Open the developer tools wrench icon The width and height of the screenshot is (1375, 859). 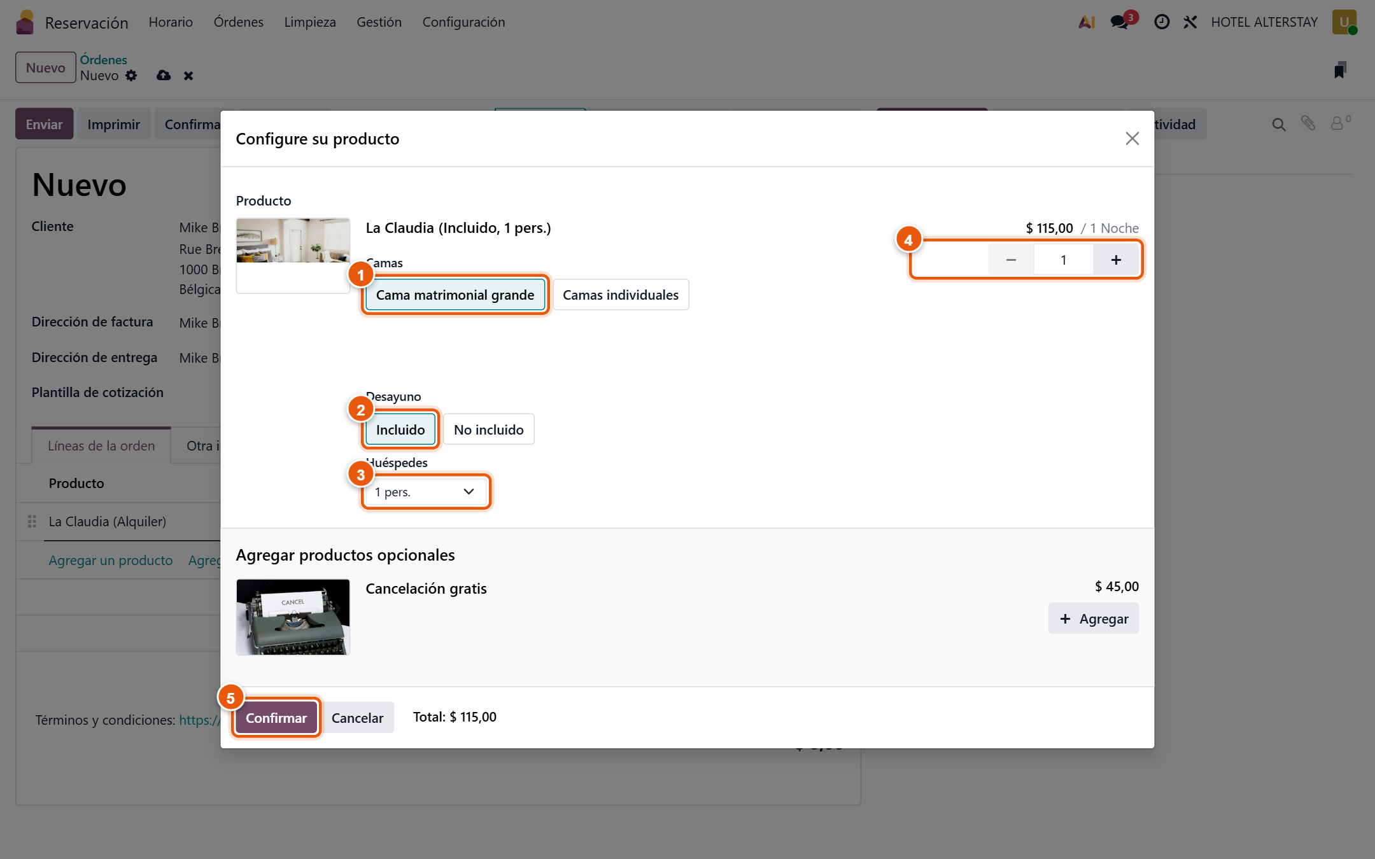tap(1190, 22)
